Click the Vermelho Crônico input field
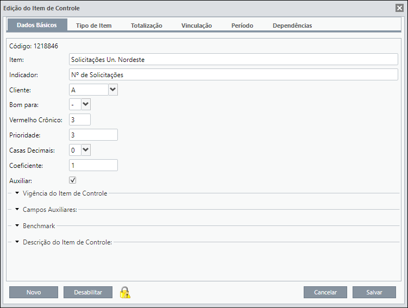 point(80,120)
